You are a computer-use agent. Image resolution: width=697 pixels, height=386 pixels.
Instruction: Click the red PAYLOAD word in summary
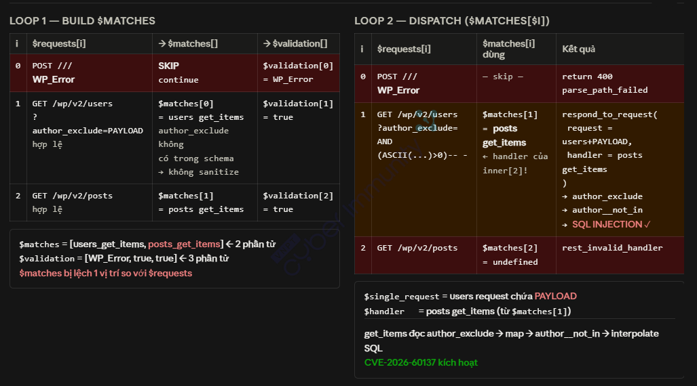[x=555, y=297]
